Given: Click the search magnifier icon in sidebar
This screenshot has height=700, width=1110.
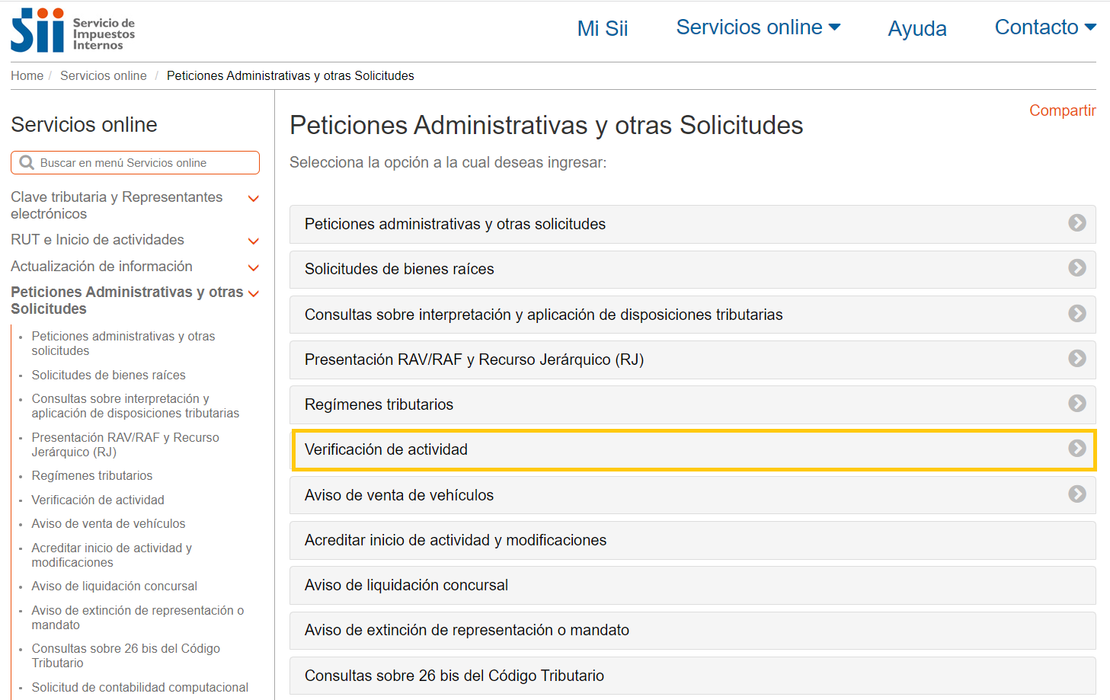Looking at the screenshot, I should click(x=27, y=162).
